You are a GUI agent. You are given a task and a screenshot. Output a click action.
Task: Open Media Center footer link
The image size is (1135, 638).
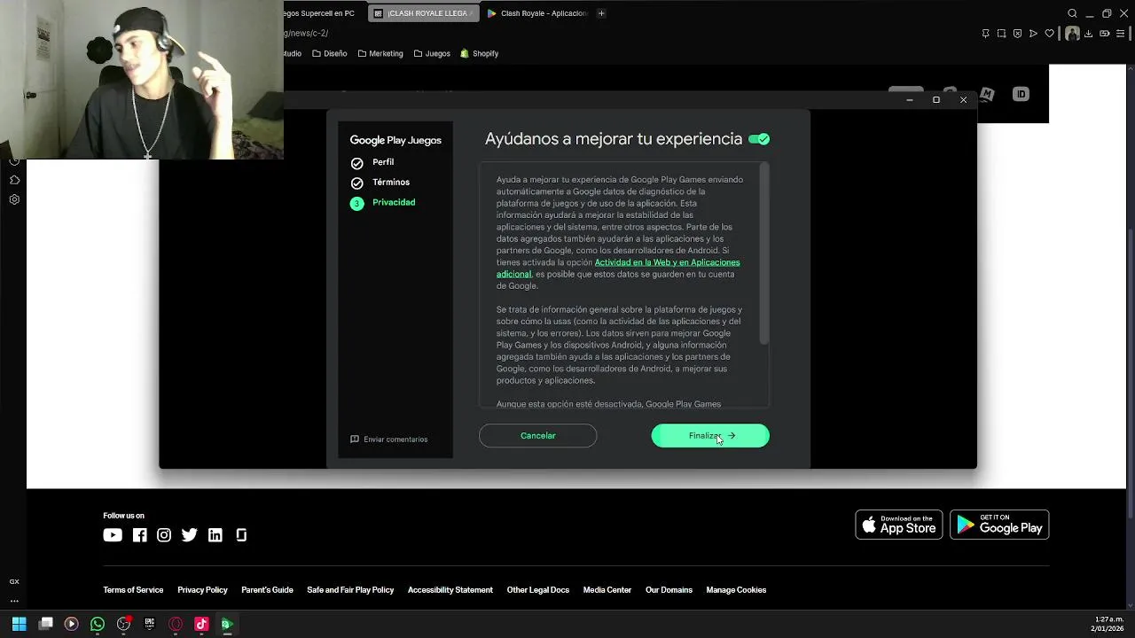click(x=607, y=590)
